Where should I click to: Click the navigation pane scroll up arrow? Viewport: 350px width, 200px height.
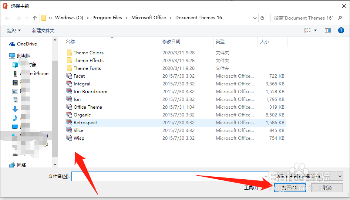coord(55,40)
